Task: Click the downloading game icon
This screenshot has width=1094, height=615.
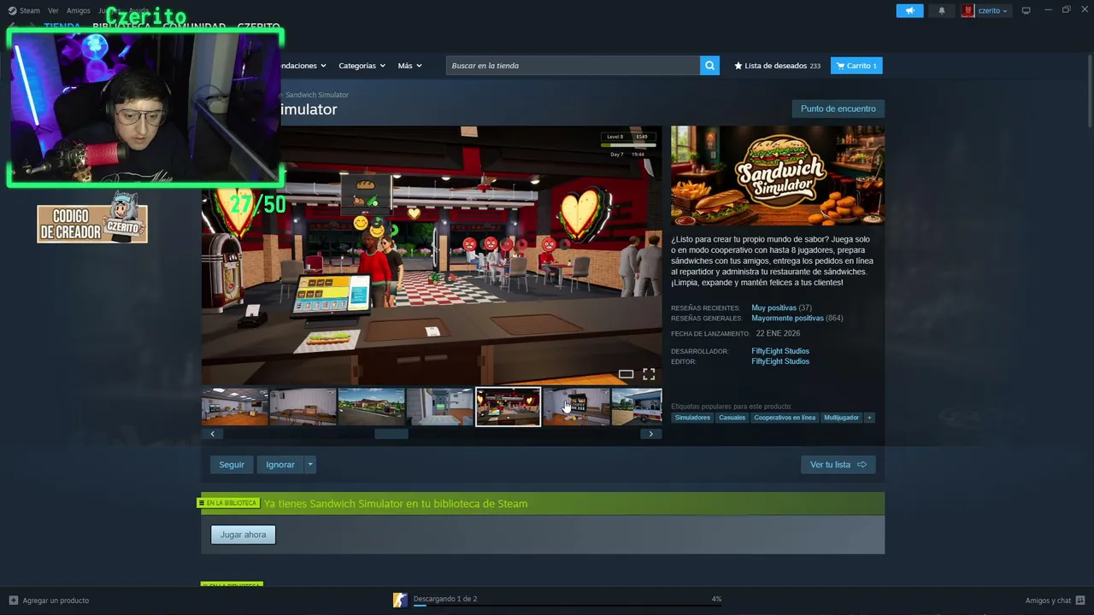Action: (x=400, y=600)
